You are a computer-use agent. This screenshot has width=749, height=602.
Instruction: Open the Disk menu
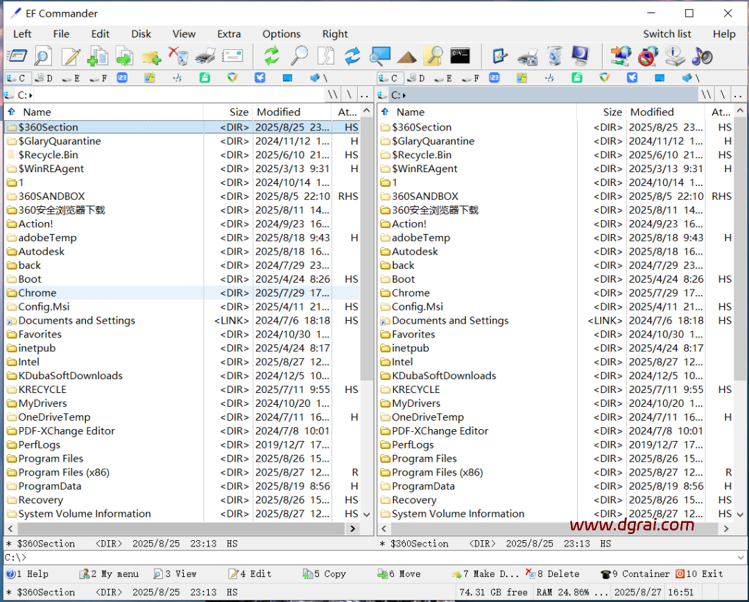141,34
